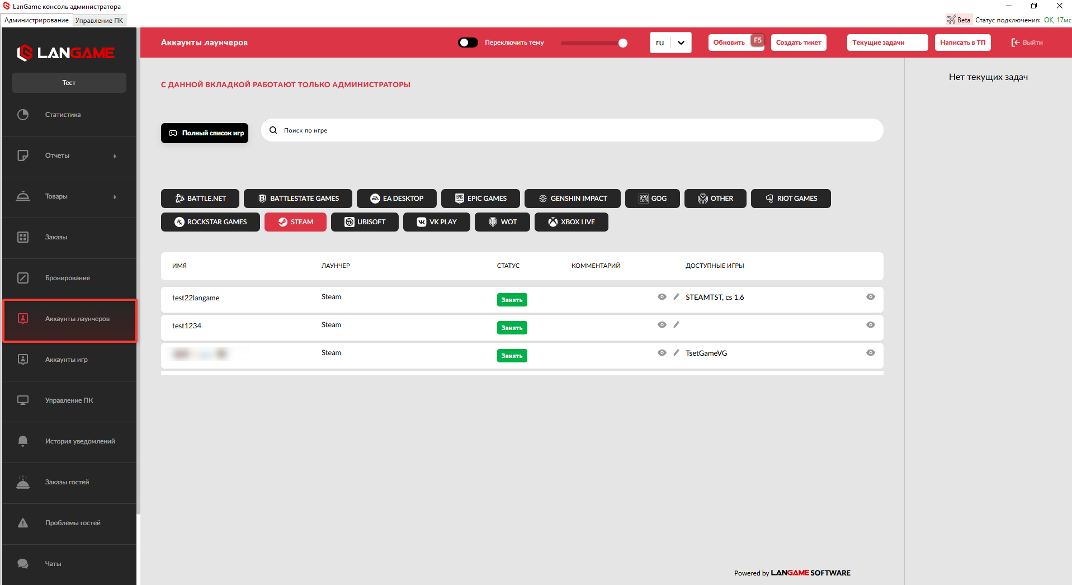The image size is (1072, 585).
Task: Click the История уведомлений bell icon
Action: [23, 441]
